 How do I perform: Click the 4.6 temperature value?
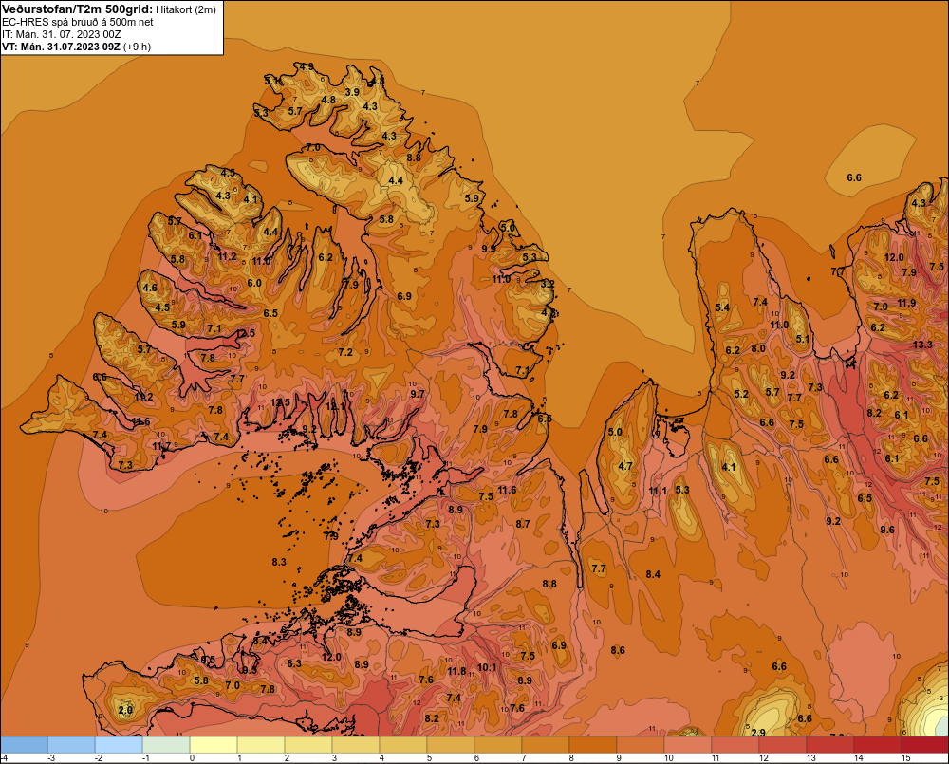pyautogui.click(x=150, y=288)
